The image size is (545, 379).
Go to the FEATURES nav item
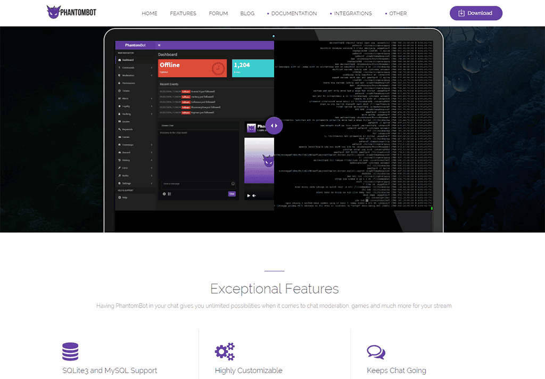coord(183,13)
